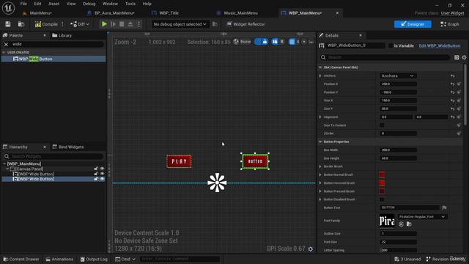Toggle visibility eye of Canvas Panel

click(x=102, y=169)
